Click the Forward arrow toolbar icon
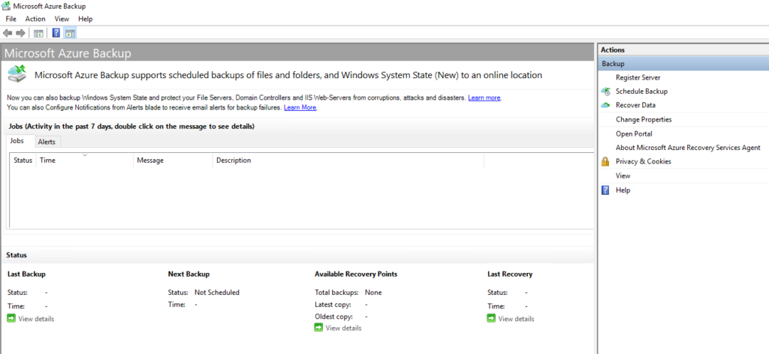Image resolution: width=769 pixels, height=354 pixels. pos(20,33)
